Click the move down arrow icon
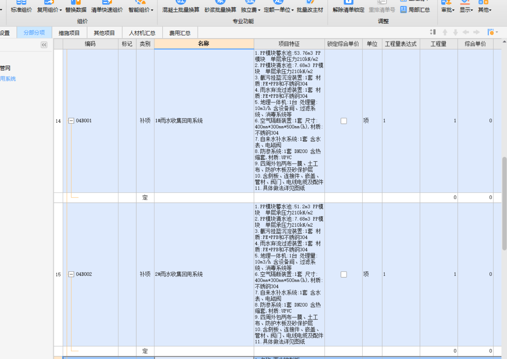This screenshot has height=359, width=507. 455,32
